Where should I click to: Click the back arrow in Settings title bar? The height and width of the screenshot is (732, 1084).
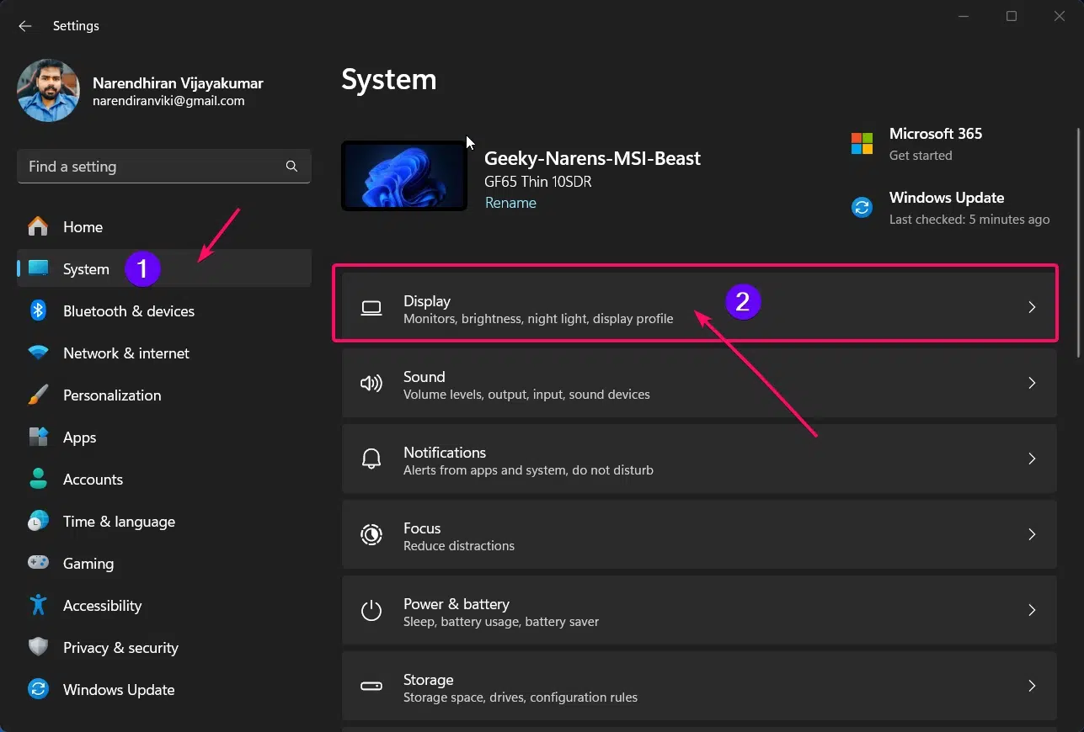pos(25,26)
